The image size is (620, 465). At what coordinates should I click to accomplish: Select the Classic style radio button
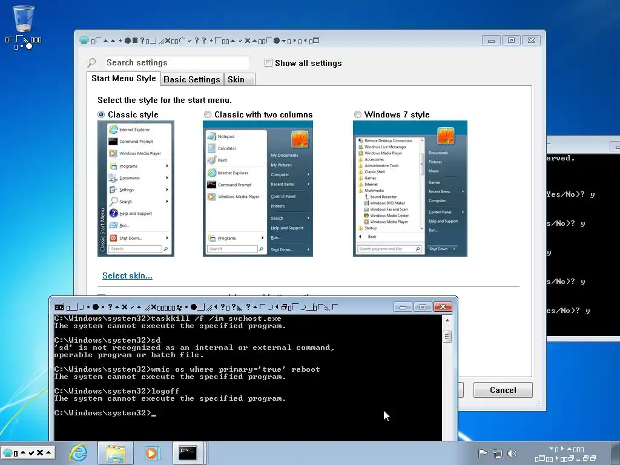[x=101, y=114]
